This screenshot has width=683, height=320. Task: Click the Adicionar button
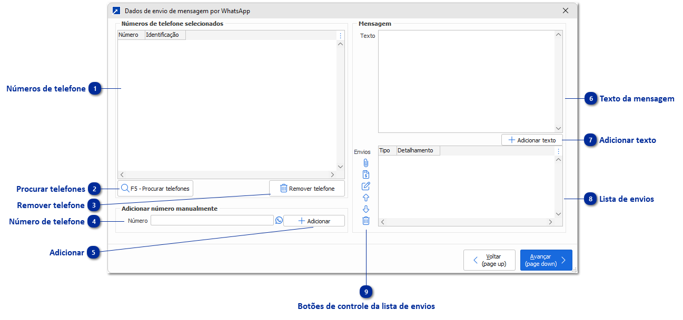click(314, 221)
